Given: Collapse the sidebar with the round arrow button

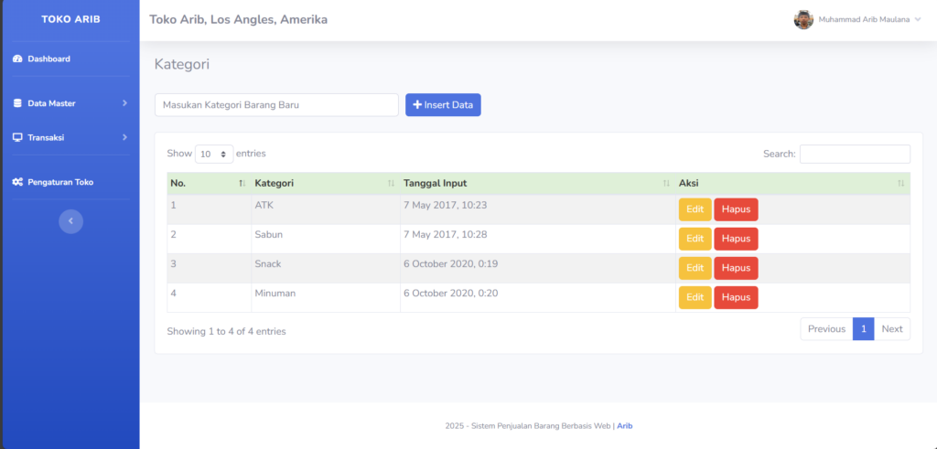Looking at the screenshot, I should [x=70, y=221].
